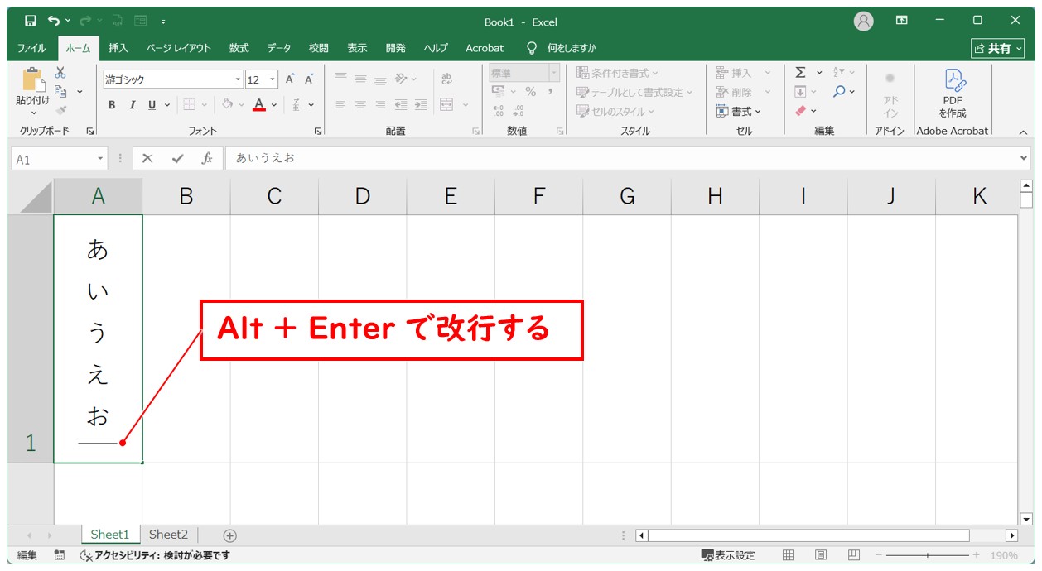Zoom in with the plus button by the slider

[x=976, y=555]
